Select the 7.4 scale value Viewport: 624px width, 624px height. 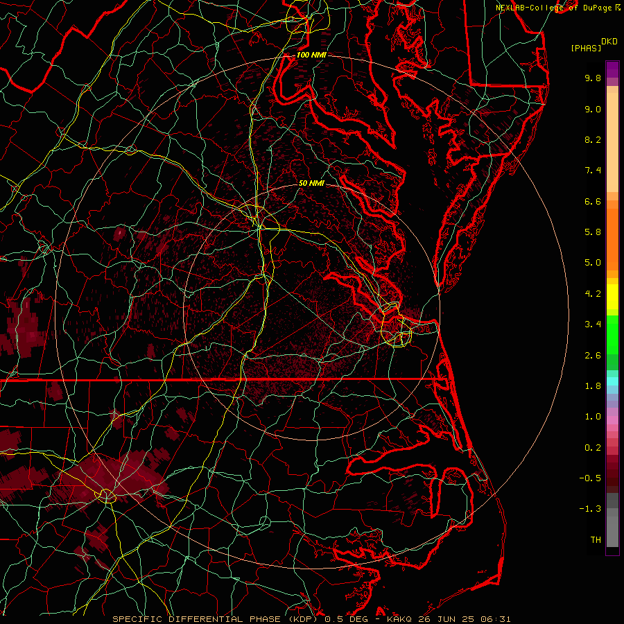click(x=593, y=171)
